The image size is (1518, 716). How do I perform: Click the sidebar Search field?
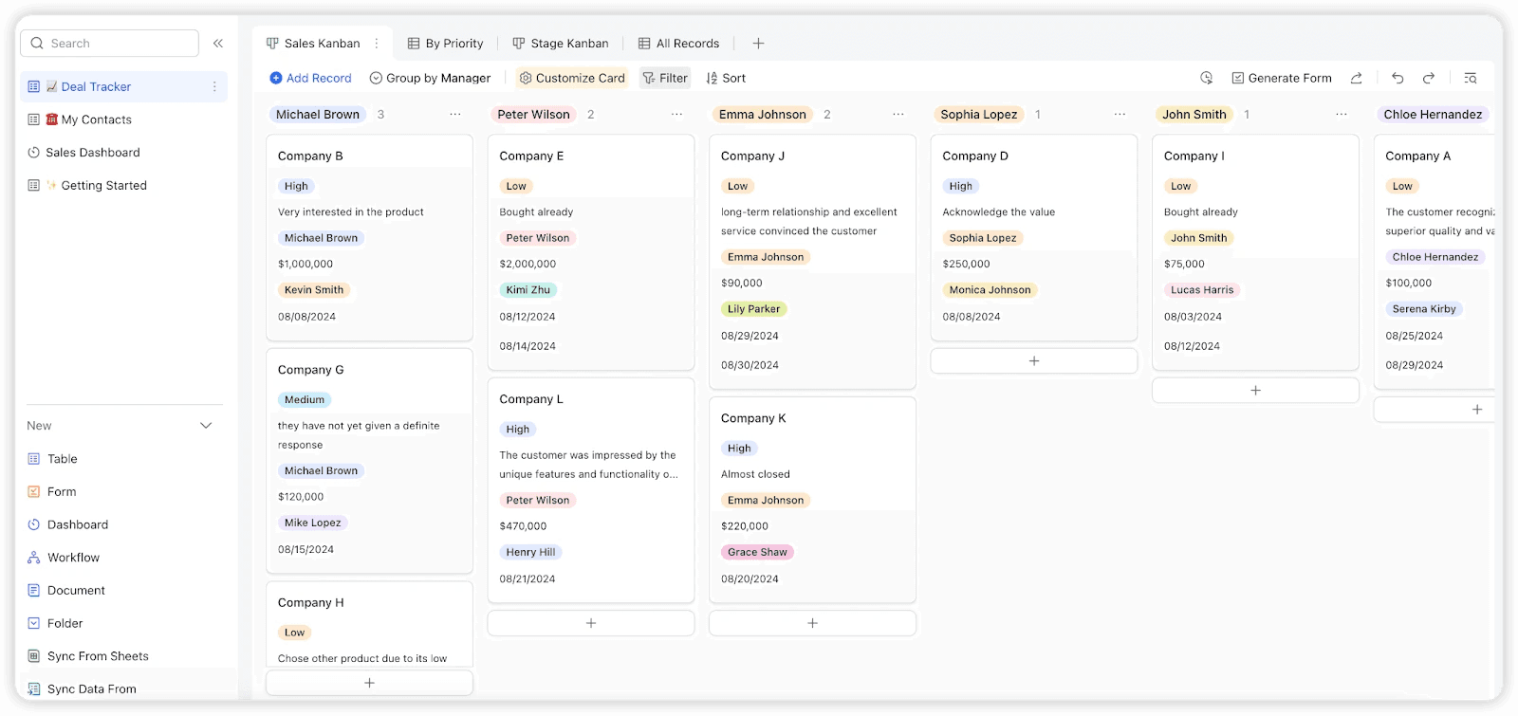pos(110,44)
